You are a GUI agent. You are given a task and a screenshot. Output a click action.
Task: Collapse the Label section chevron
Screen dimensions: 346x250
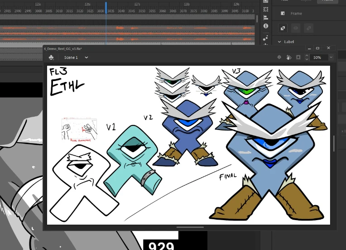pyautogui.click(x=279, y=42)
